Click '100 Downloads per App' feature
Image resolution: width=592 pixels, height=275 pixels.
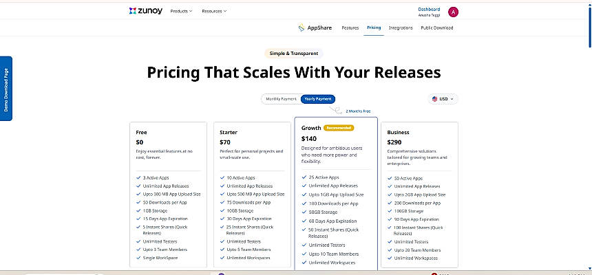pyautogui.click(x=333, y=203)
